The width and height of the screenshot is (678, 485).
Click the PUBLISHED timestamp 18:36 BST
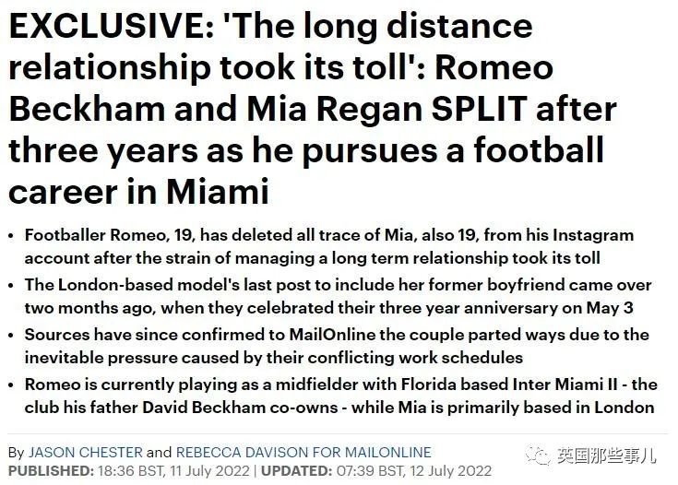coord(173,471)
